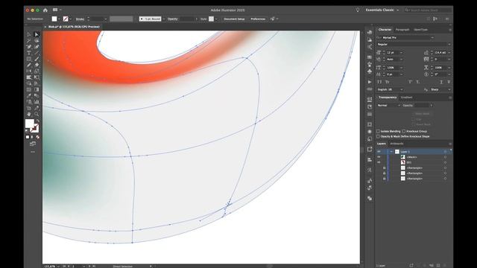This screenshot has height=268, width=477.
Task: Switch to the OpenType tab
Action: 420,30
